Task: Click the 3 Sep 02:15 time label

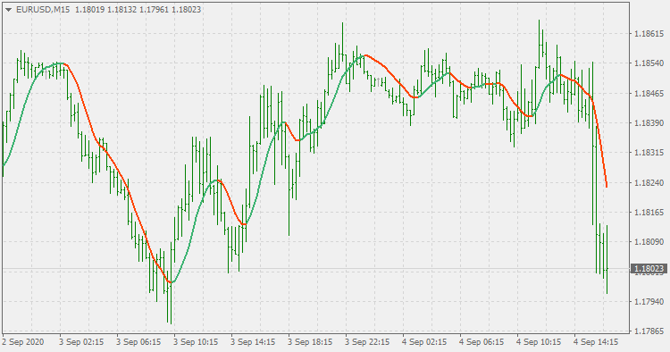Action: [x=81, y=342]
